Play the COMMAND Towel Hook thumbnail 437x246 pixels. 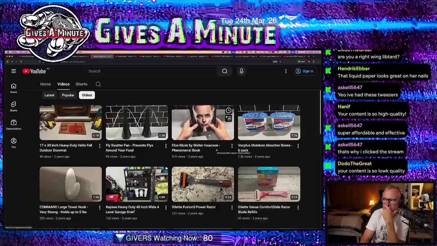tap(71, 184)
